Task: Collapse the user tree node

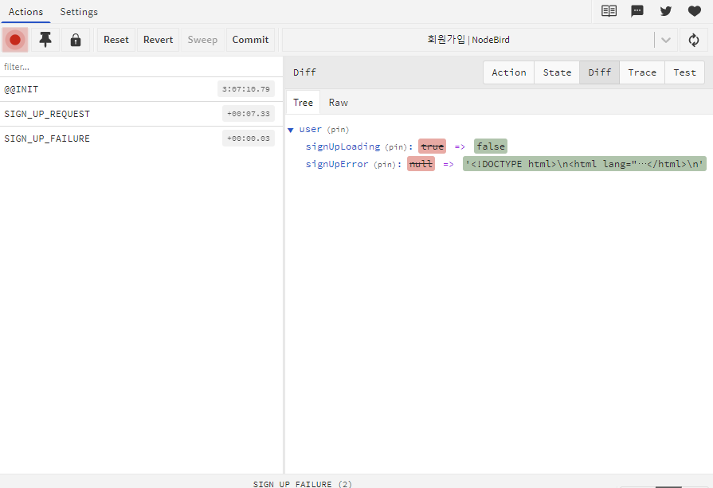Action: pyautogui.click(x=291, y=129)
